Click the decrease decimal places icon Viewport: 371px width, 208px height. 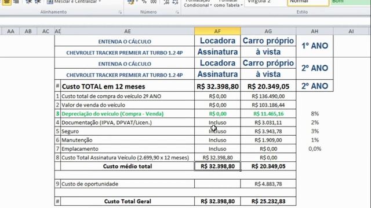click(x=175, y=2)
